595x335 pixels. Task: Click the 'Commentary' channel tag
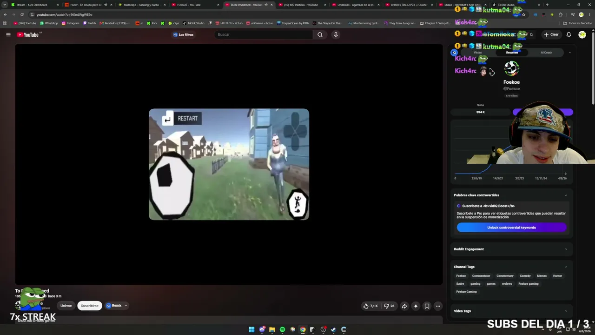pyautogui.click(x=505, y=276)
